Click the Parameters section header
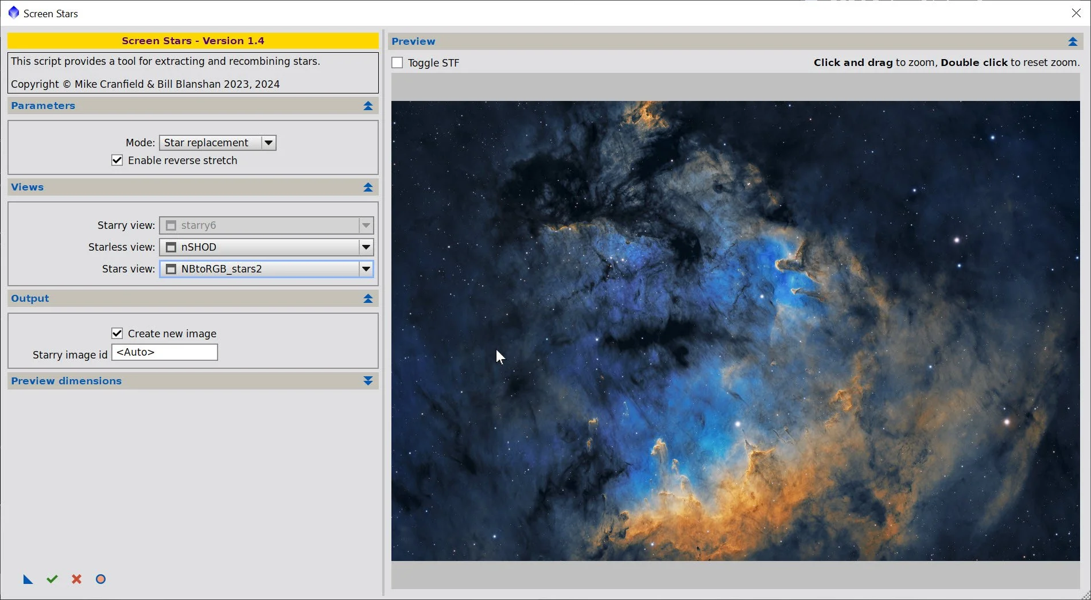 [193, 106]
